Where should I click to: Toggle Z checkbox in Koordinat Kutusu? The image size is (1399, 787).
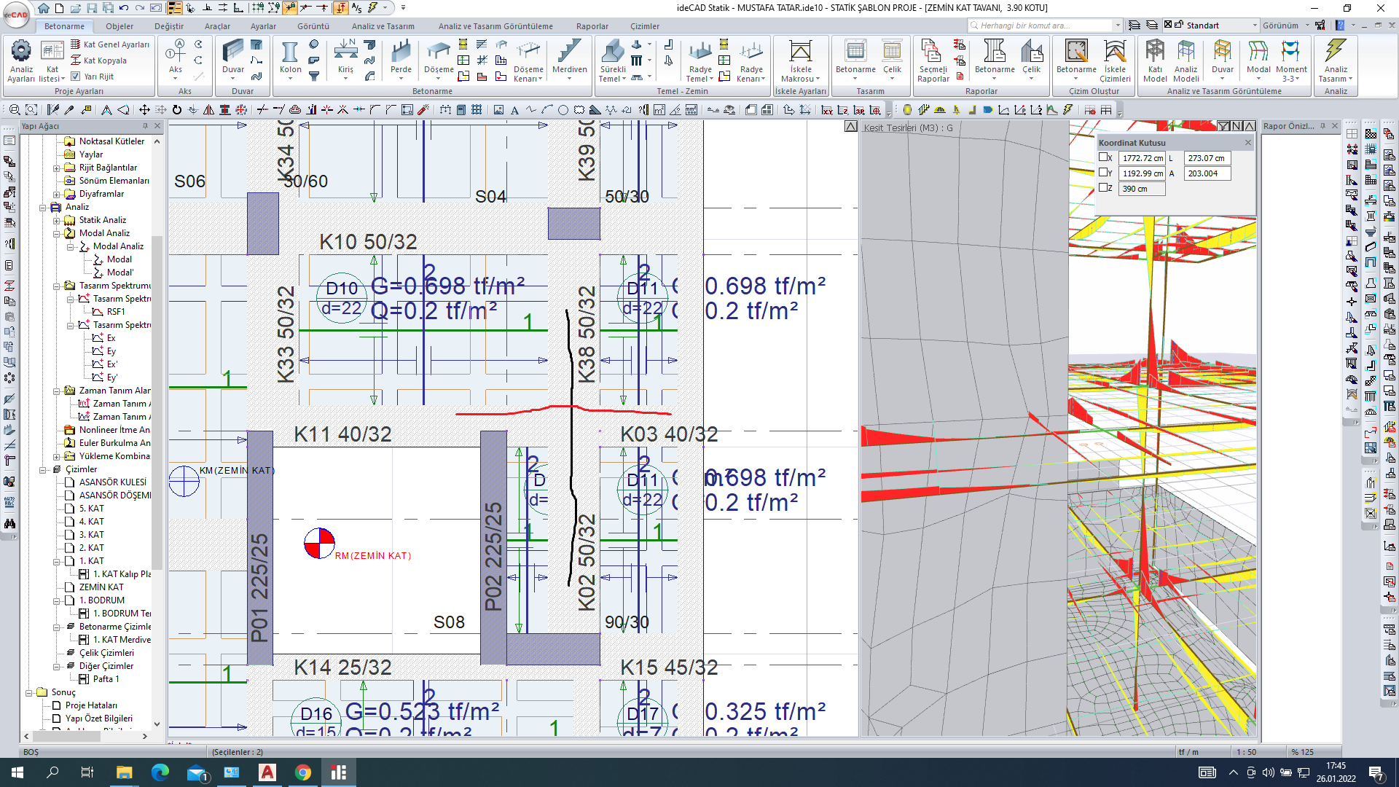pos(1103,188)
